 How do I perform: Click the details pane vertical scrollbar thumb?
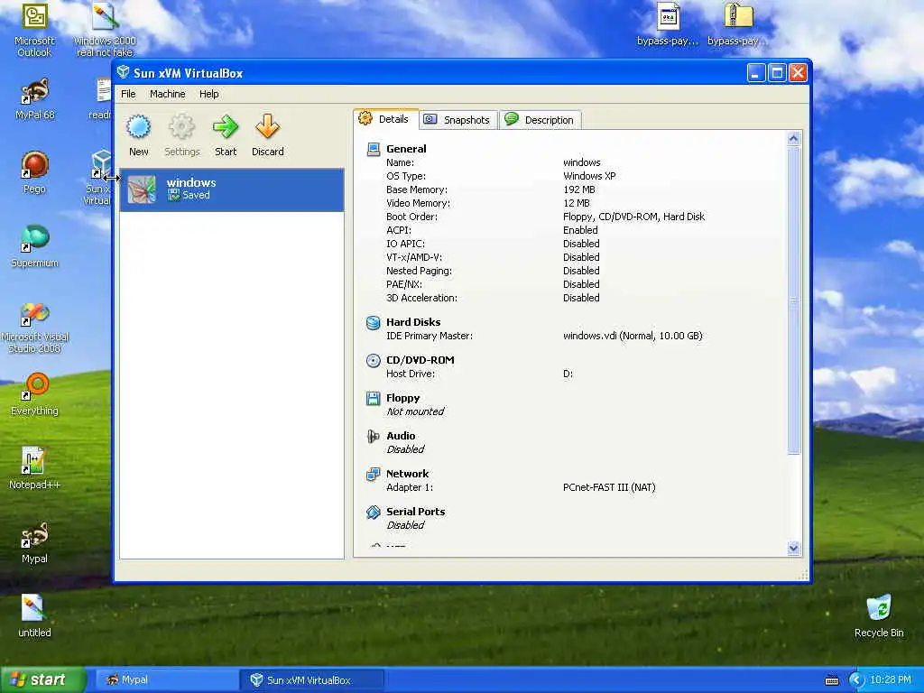(x=793, y=300)
